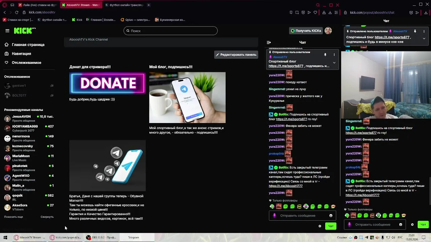
Task: Open pinned message options in popout chat
Action: [424, 31]
